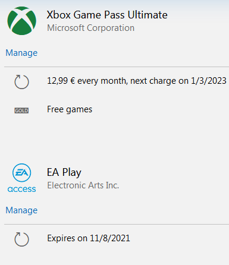Viewport: 229px width, 265px height.
Task: Click the recurring billing icon beside 12,99 €
Action: [x=21, y=82]
